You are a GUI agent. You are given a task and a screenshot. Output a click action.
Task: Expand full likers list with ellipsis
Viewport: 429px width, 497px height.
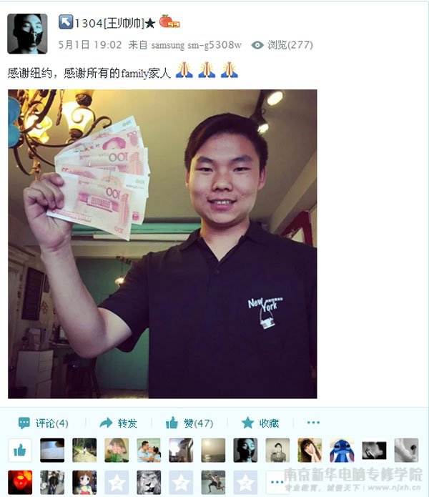tap(277, 482)
